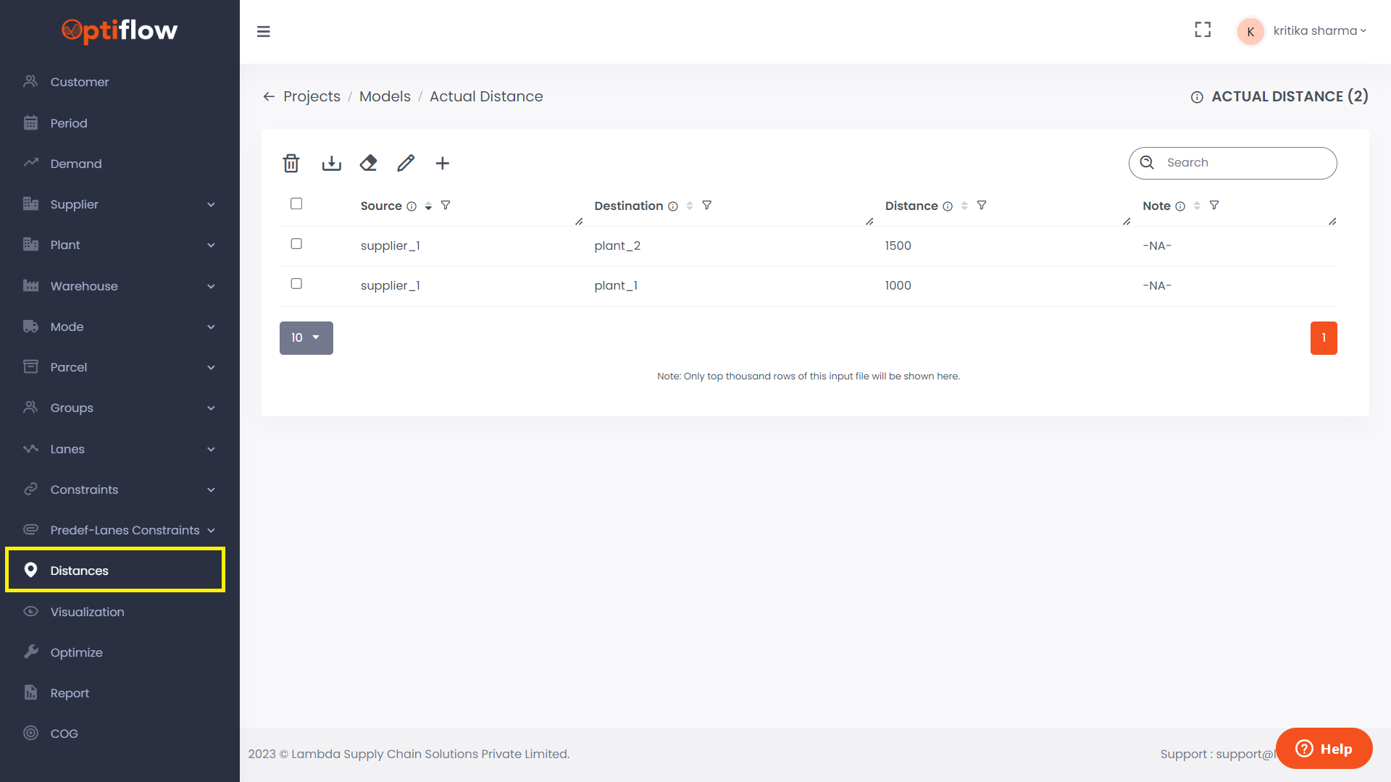Screen dimensions: 1391x782
Task: Click the eraser clear icon
Action: (x=368, y=164)
